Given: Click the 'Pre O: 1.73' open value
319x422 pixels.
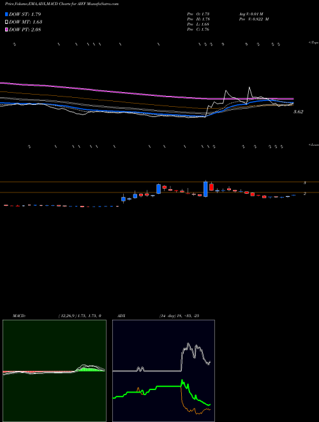Looking at the screenshot, I should click(198, 14).
